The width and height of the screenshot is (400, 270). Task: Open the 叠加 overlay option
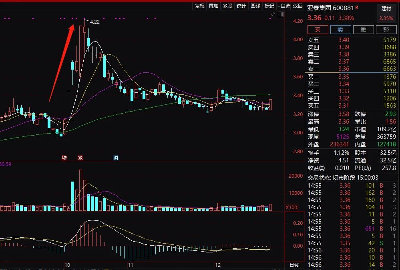pyautogui.click(x=213, y=6)
